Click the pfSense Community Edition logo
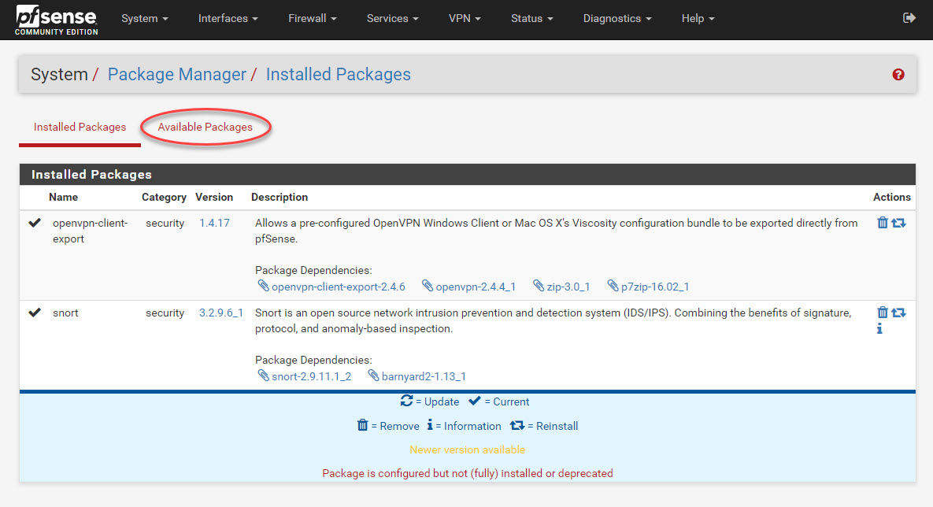 (56, 20)
